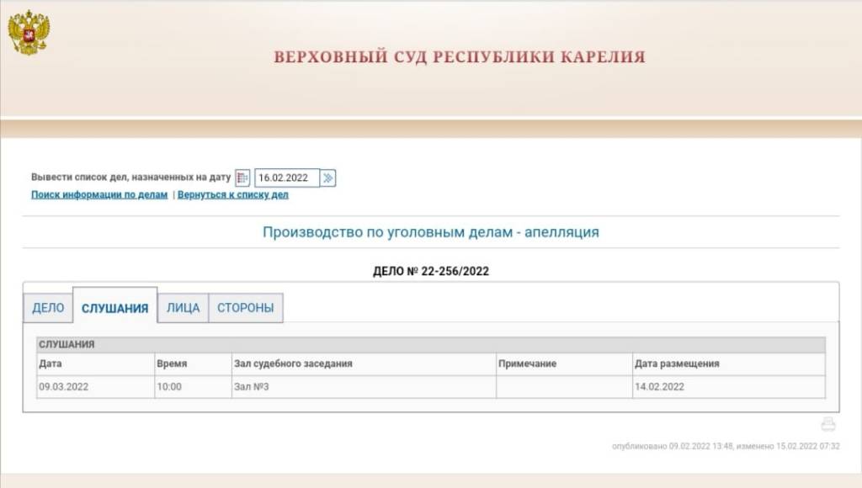
Task: Click the 'Примечание' column header
Action: pyautogui.click(x=527, y=363)
